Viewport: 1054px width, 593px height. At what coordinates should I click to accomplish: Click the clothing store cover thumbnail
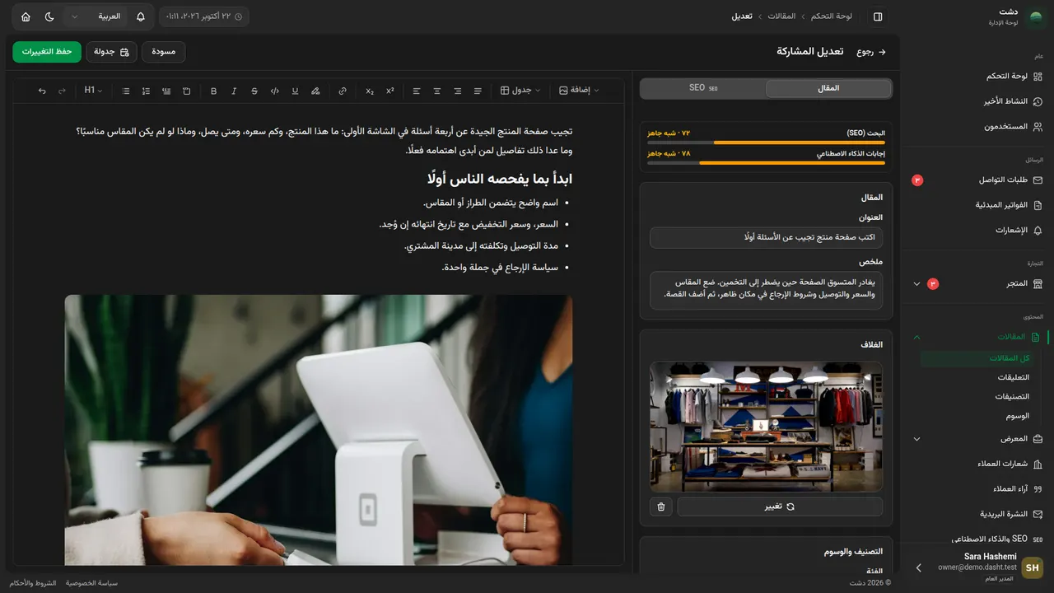click(x=766, y=427)
